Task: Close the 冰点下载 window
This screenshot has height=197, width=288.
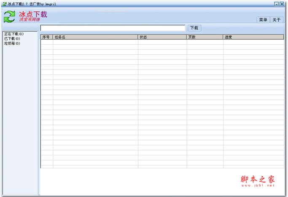Action: point(282,4)
